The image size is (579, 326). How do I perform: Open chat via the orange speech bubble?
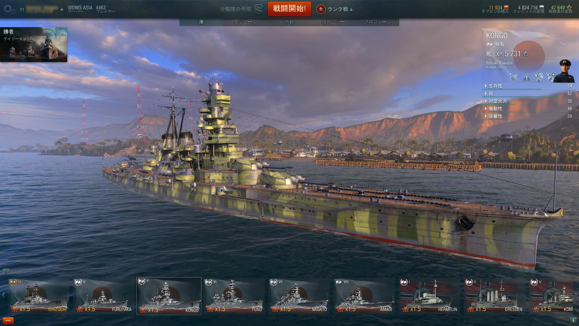[x=8, y=321]
